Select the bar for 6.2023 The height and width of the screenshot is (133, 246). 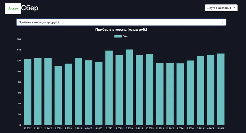tap(109, 88)
